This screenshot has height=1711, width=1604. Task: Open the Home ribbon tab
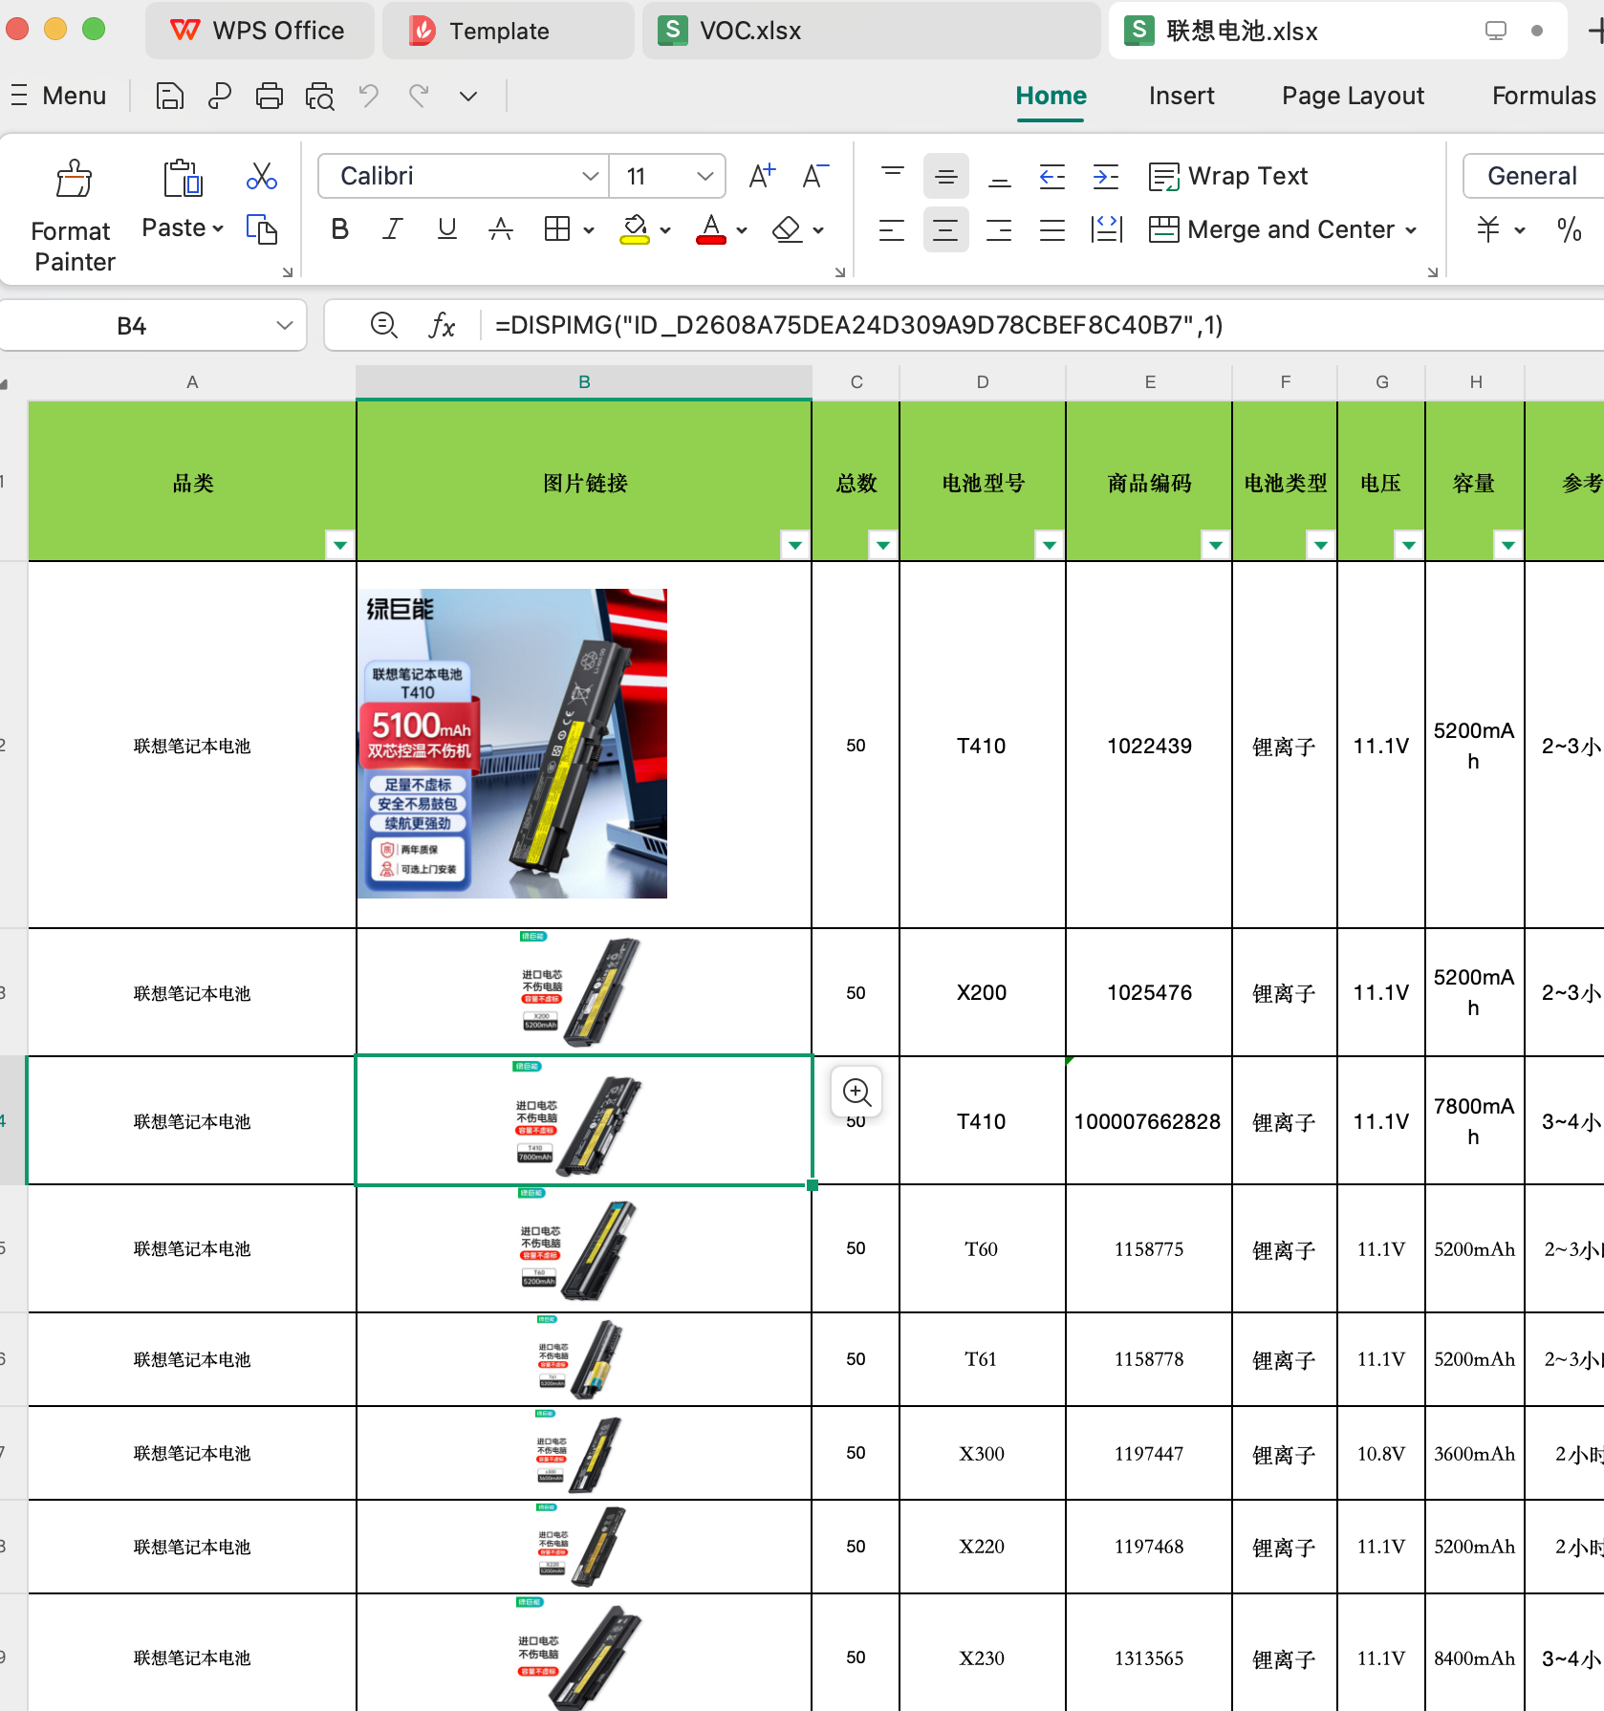1051,96
